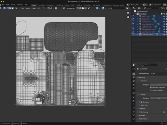This screenshot has height=125, width=167.
Task: Open sticky selection mode dropdown
Action: coord(17,8)
